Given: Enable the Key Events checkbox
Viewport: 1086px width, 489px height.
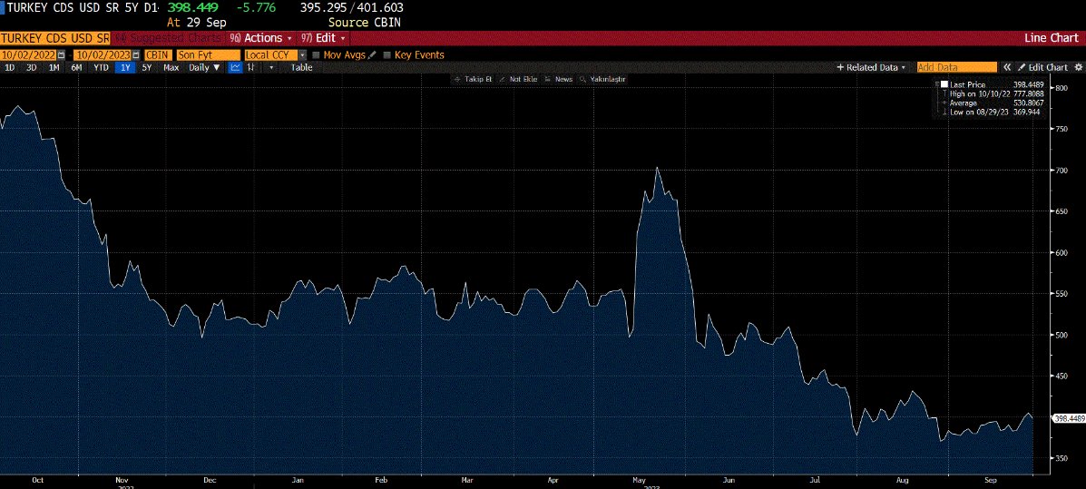Looking at the screenshot, I should point(387,55).
